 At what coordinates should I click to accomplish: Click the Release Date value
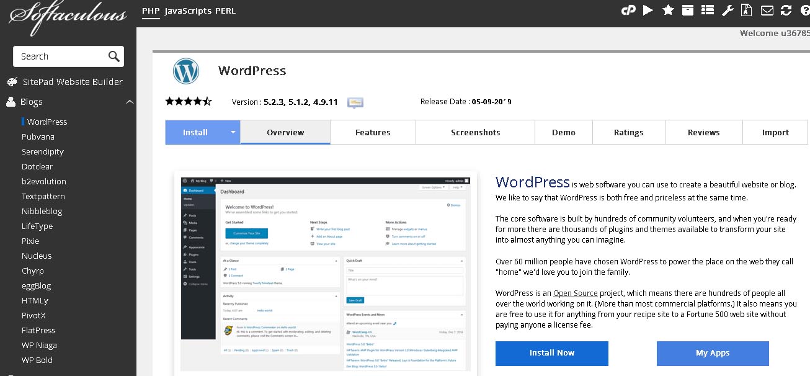(x=491, y=102)
